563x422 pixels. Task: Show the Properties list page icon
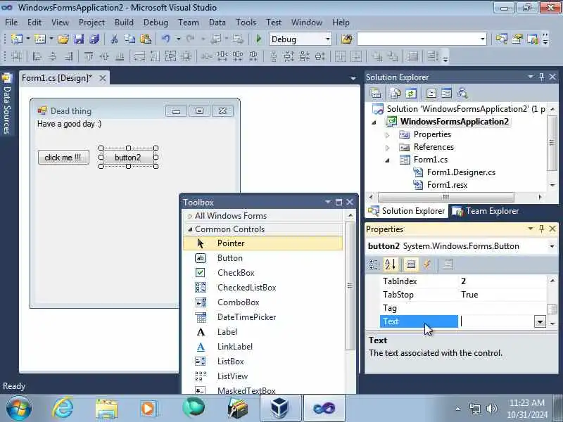[411, 264]
